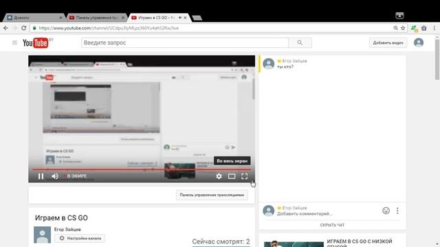Switch to theater mode in the player
This screenshot has height=247, width=440.
click(232, 176)
